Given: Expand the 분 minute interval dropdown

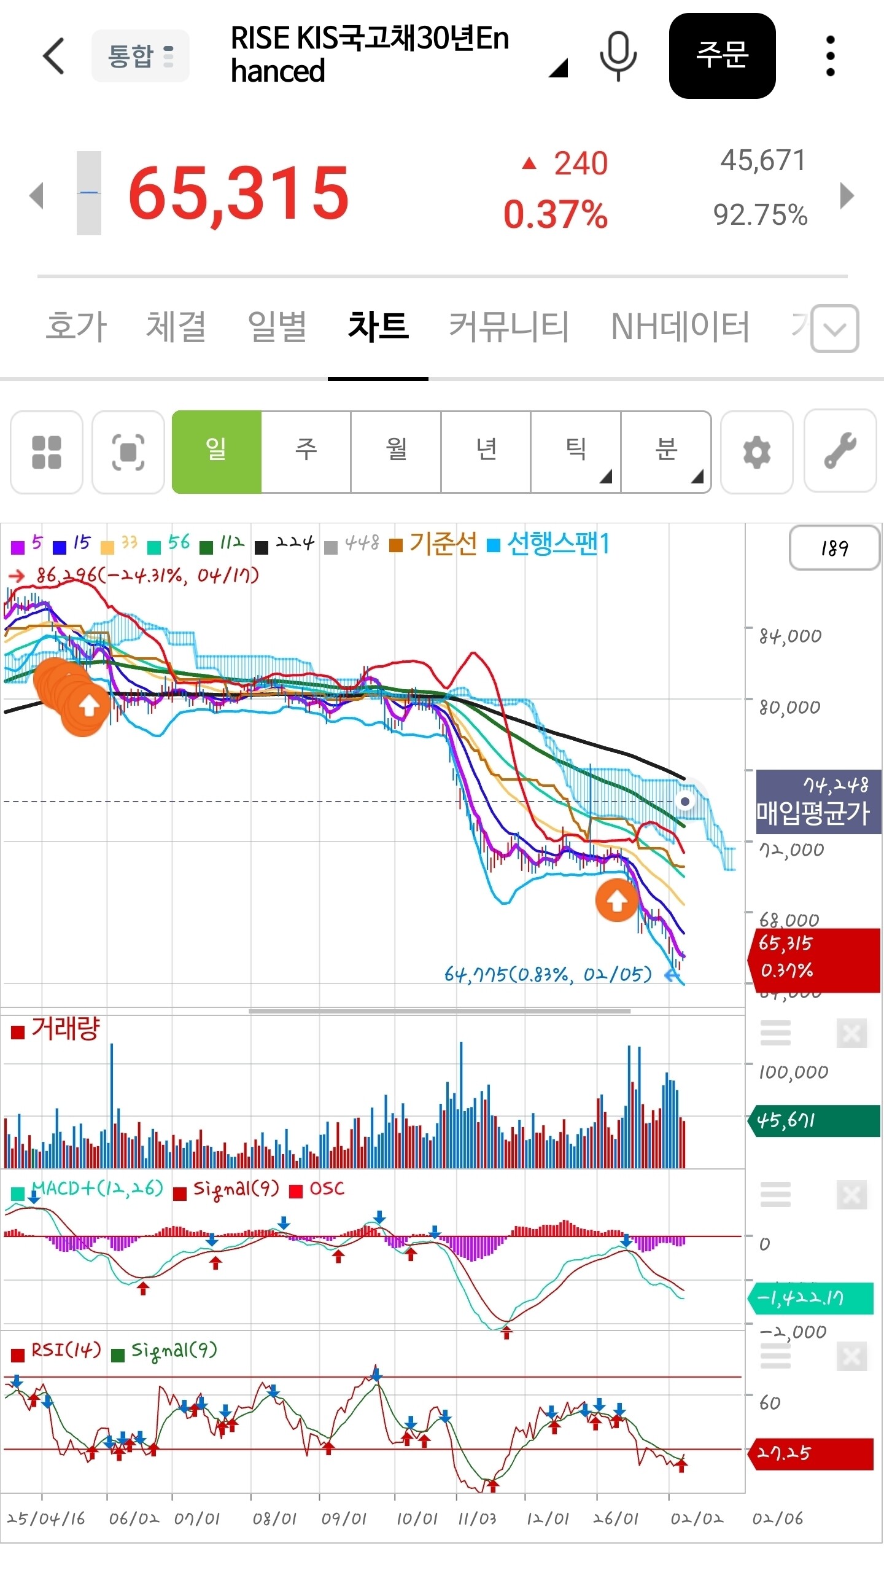Looking at the screenshot, I should [x=666, y=451].
